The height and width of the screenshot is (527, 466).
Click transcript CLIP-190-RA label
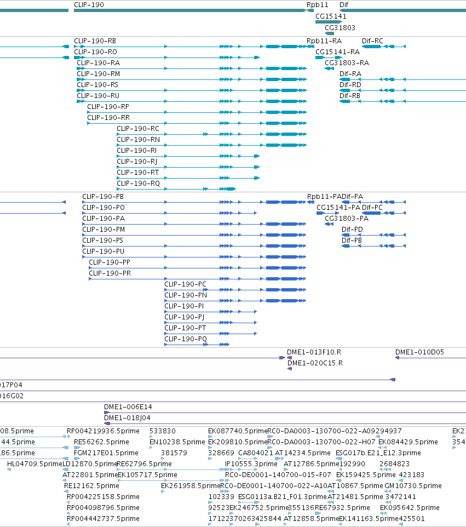tap(98, 63)
